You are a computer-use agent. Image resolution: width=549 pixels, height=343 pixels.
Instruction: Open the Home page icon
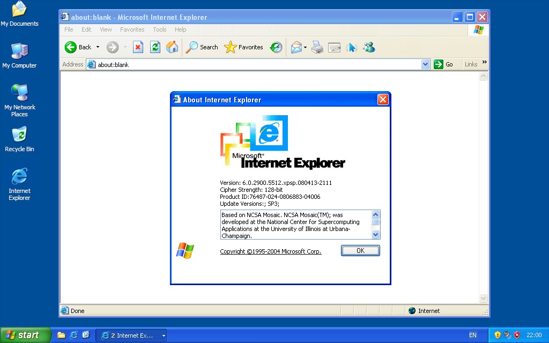172,47
